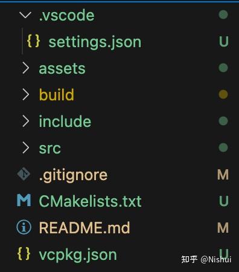Click the yellow status dot beside build
Image resolution: width=239 pixels, height=272 pixels.
[223, 94]
